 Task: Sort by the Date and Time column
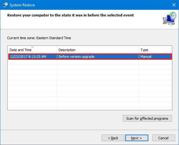[21, 50]
